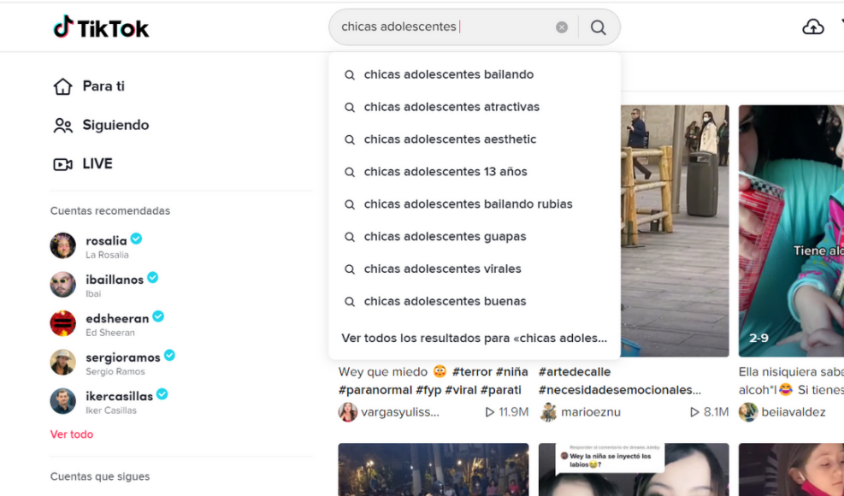Open the beiiavaldez profile avatar
Screen dimensions: 844x496
(748, 412)
